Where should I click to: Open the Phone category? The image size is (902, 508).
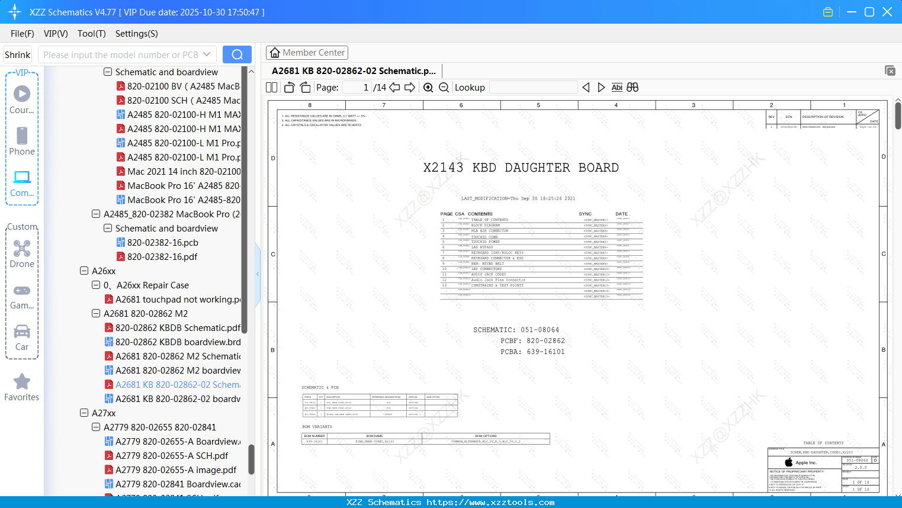pos(22,141)
